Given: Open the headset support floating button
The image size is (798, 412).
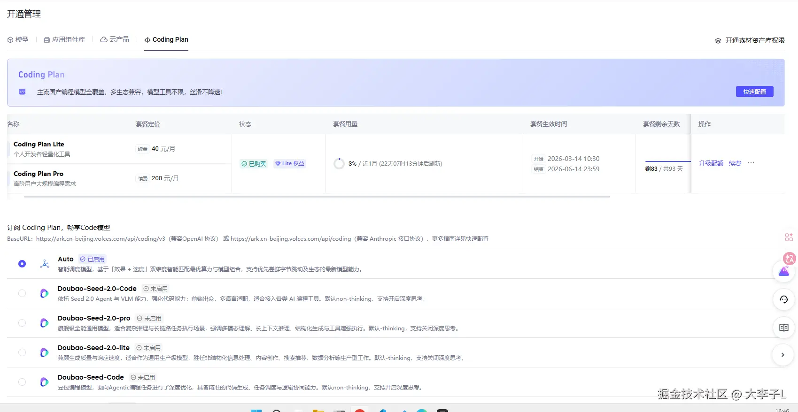Looking at the screenshot, I should [784, 299].
